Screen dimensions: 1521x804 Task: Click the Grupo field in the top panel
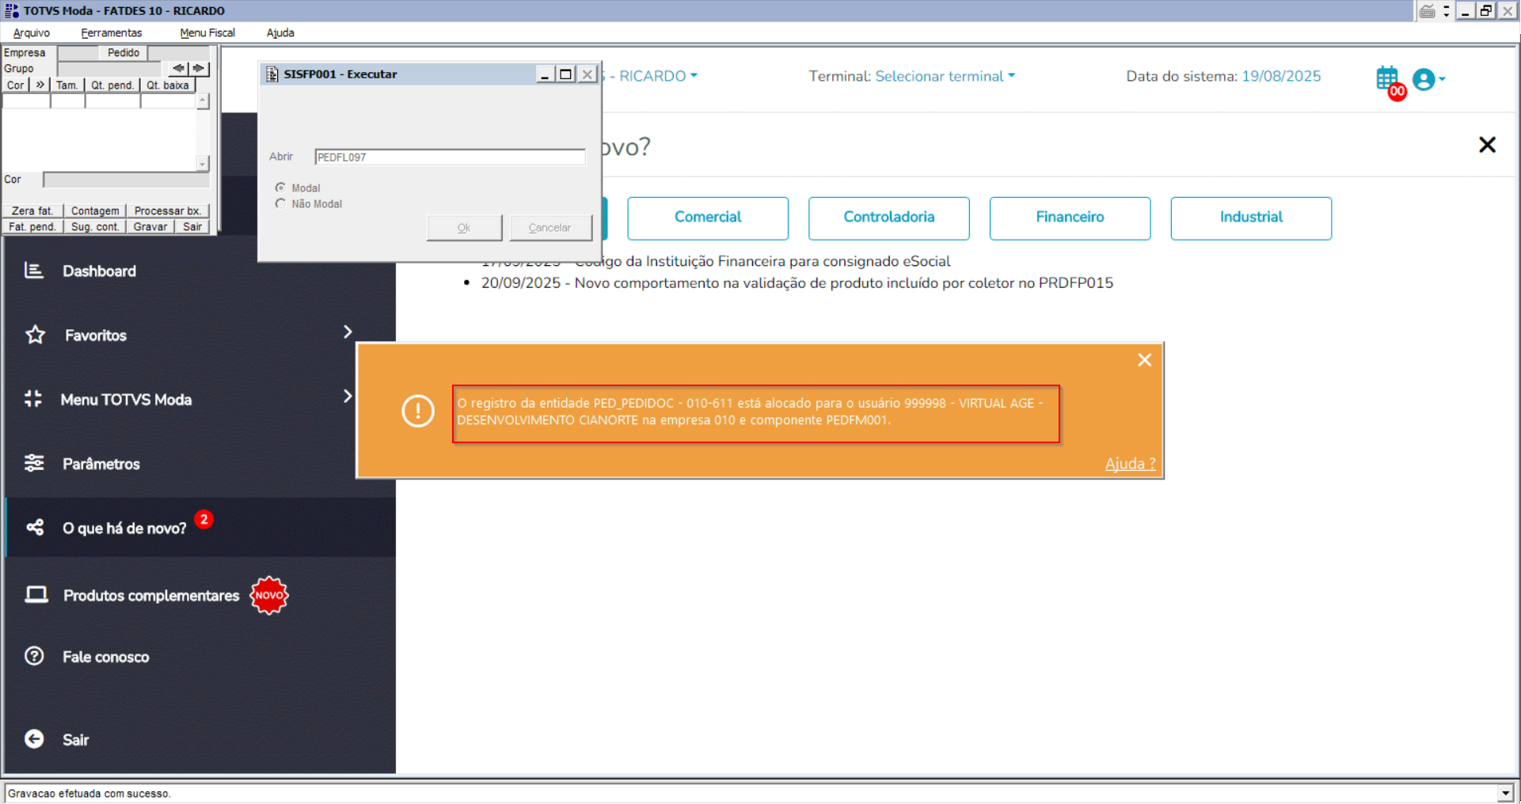point(110,68)
